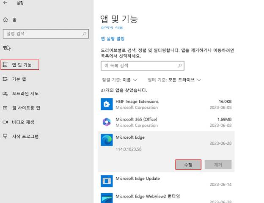Click the magnifier in app list search
Image resolution: width=264 pixels, height=203 pixels.
[x=180, y=66]
